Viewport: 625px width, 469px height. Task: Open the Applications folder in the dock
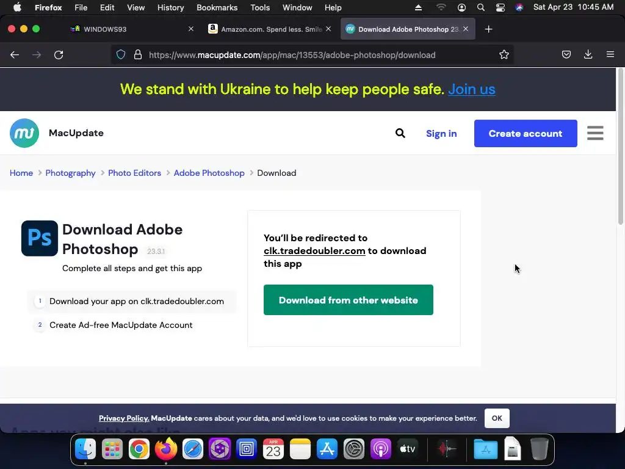(485, 449)
